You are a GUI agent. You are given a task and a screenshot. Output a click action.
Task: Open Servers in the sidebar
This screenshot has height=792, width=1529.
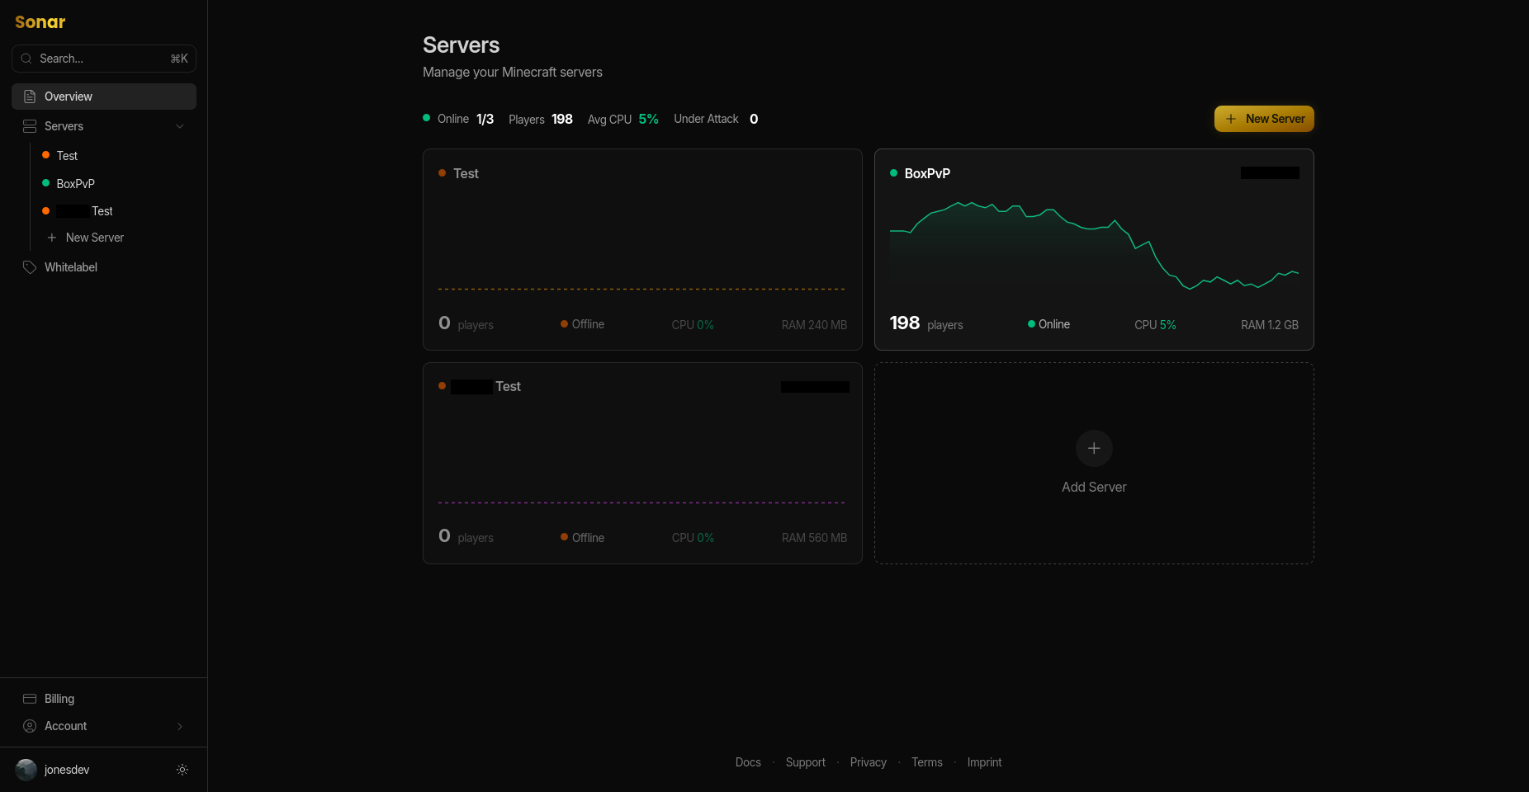click(104, 126)
